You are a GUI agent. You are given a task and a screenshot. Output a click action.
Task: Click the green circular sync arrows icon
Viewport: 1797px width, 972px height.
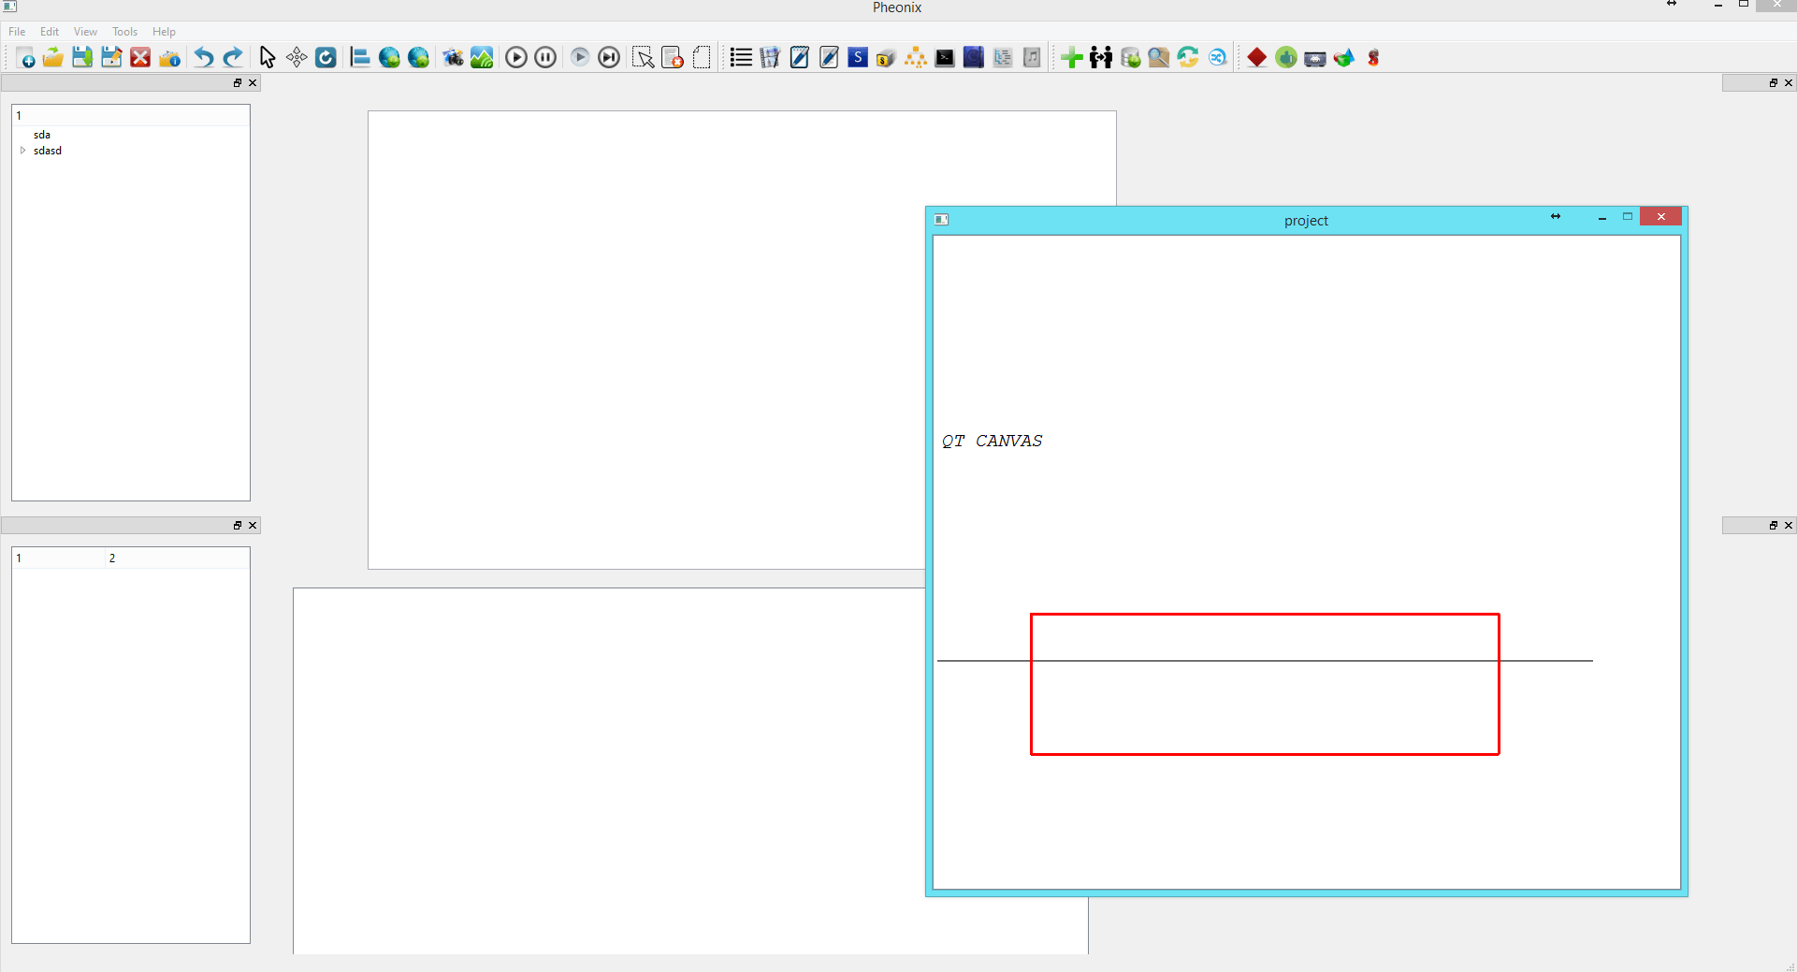click(1188, 58)
